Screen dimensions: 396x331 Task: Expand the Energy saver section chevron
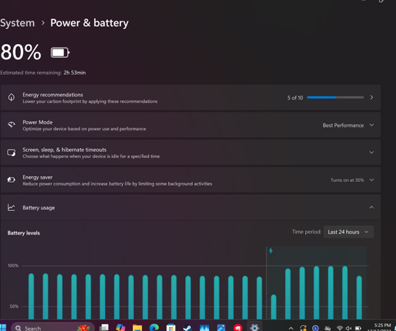click(x=372, y=180)
